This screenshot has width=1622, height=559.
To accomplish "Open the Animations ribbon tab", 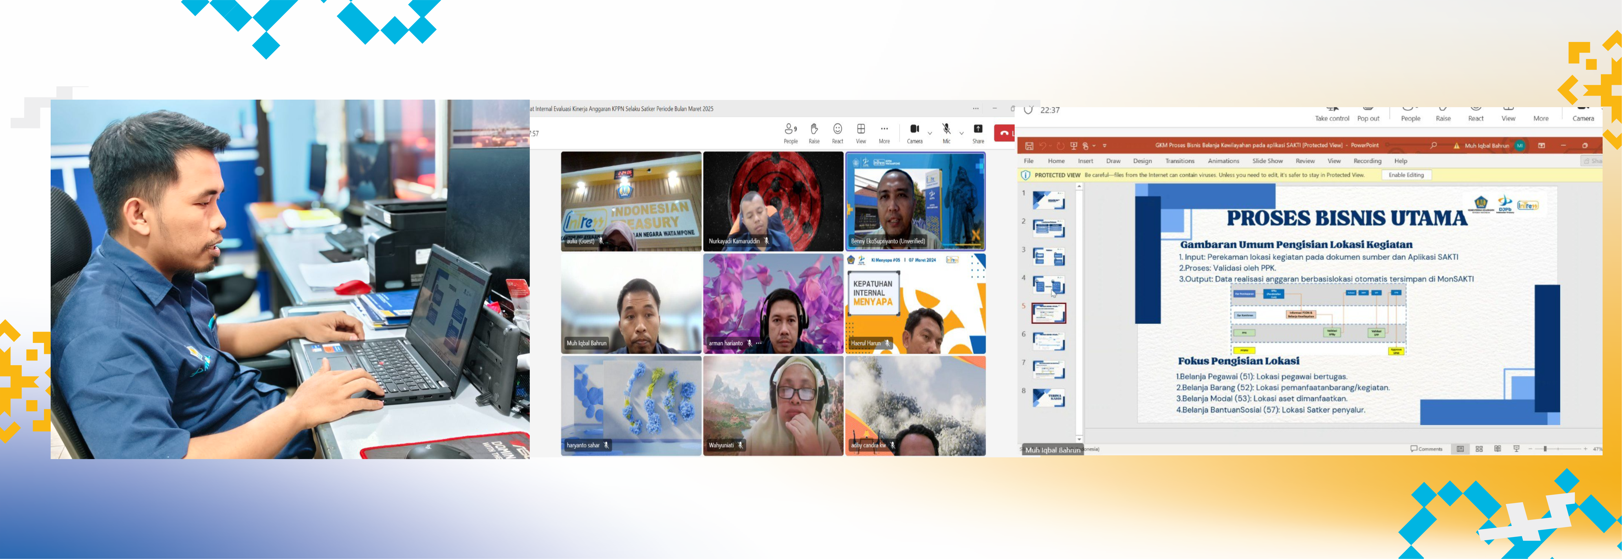I will [x=1223, y=161].
